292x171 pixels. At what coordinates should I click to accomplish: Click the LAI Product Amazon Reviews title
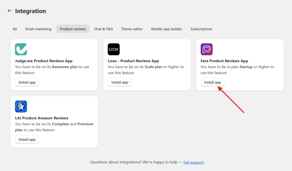pyautogui.click(x=42, y=118)
